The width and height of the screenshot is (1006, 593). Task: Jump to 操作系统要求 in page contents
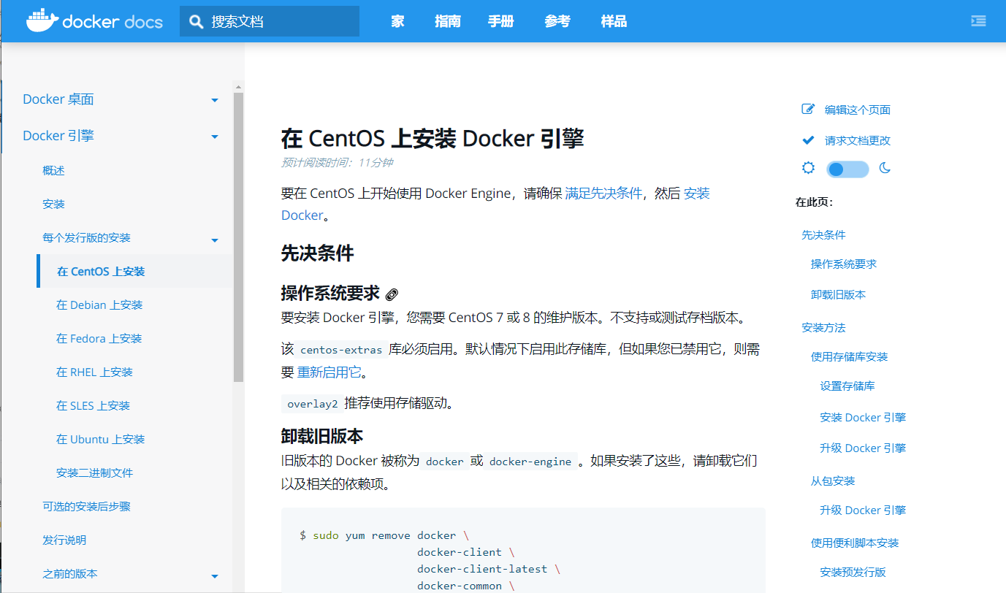tap(844, 264)
